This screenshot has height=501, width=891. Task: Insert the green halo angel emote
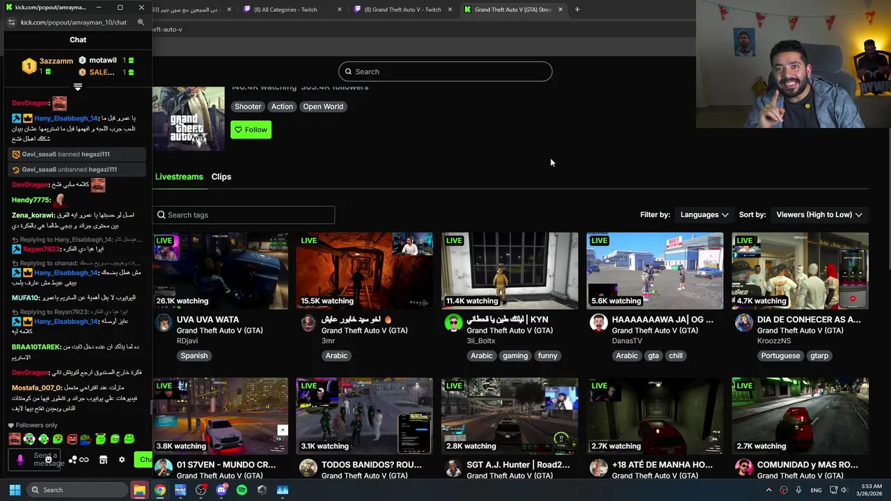click(101, 438)
